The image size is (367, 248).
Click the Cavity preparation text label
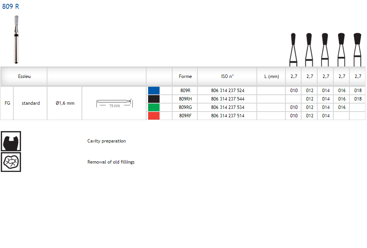click(x=106, y=141)
